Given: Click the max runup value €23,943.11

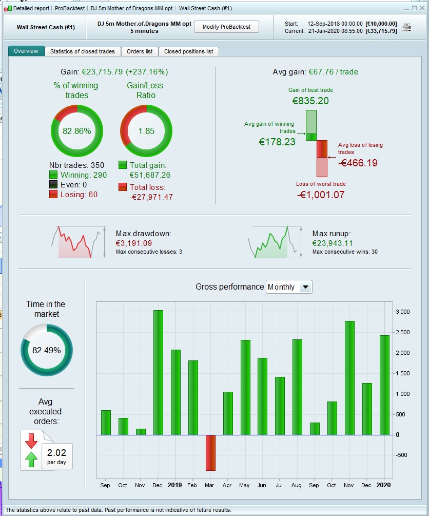Looking at the screenshot, I should [333, 243].
